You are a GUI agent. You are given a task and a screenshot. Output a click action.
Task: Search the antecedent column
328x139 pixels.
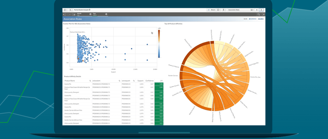(119, 81)
